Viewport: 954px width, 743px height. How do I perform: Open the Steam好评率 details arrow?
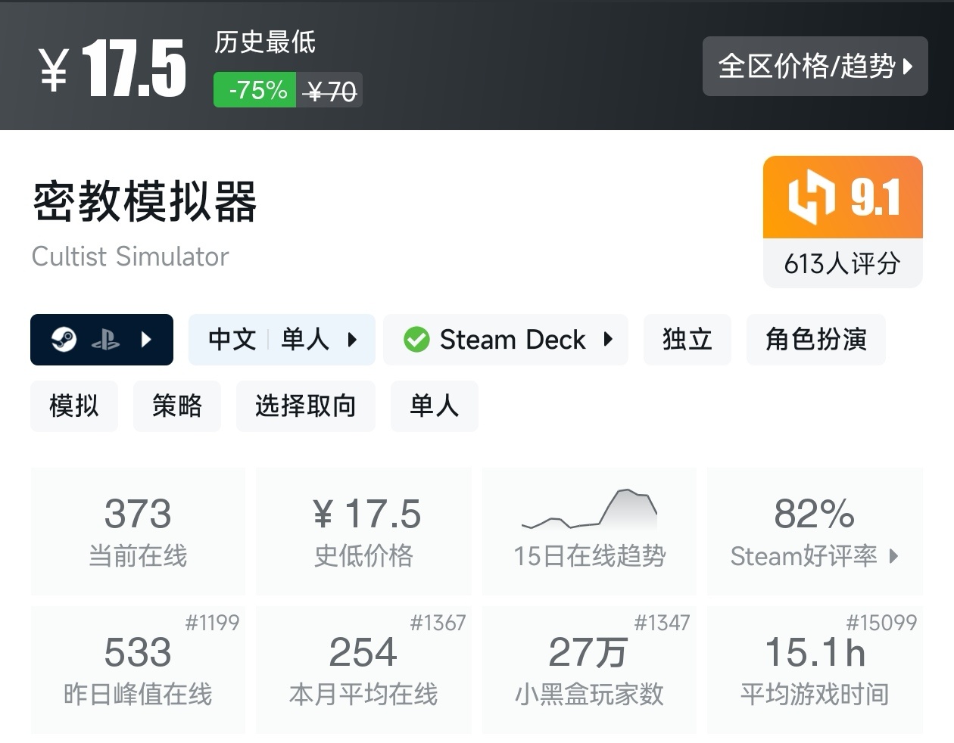(x=894, y=556)
